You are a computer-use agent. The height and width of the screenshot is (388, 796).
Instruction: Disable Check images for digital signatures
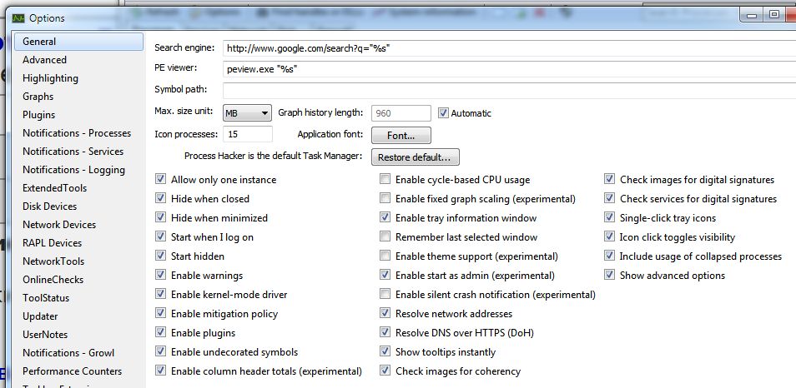[610, 180]
